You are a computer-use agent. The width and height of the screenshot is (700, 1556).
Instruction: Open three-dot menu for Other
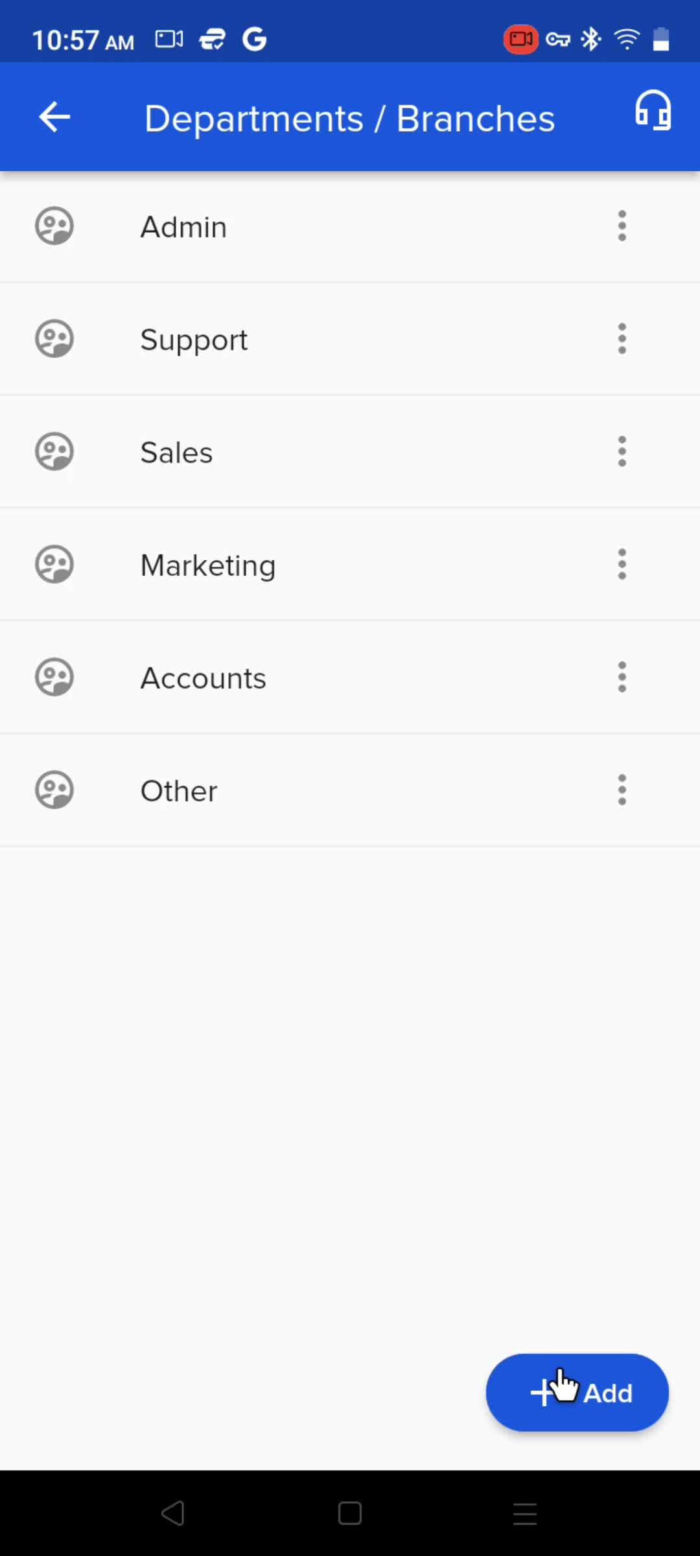(622, 790)
